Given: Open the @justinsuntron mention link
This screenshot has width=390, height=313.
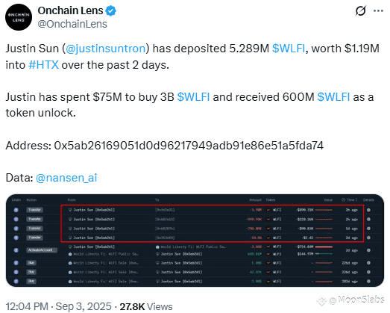Looking at the screenshot, I should coord(106,49).
